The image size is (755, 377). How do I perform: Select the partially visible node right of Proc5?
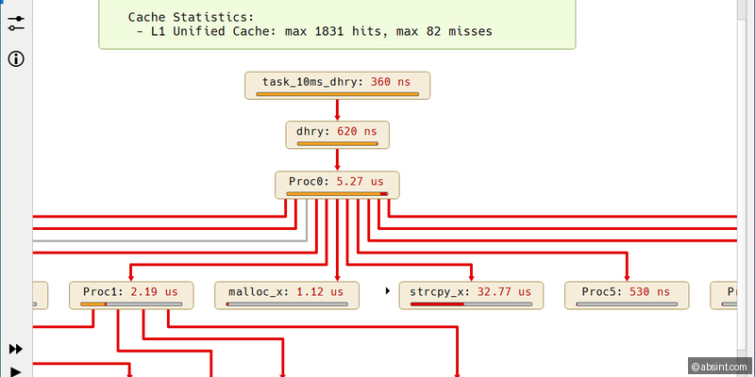[x=725, y=295]
